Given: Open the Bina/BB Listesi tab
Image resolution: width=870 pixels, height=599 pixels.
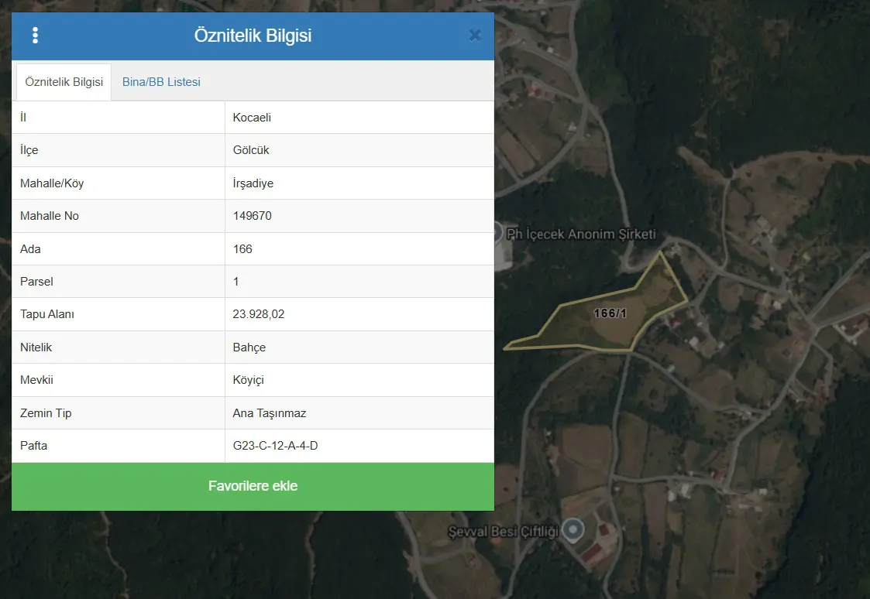Looking at the screenshot, I should pyautogui.click(x=161, y=82).
